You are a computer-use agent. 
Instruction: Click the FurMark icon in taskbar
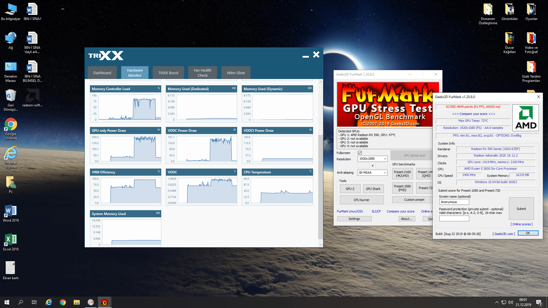105,302
